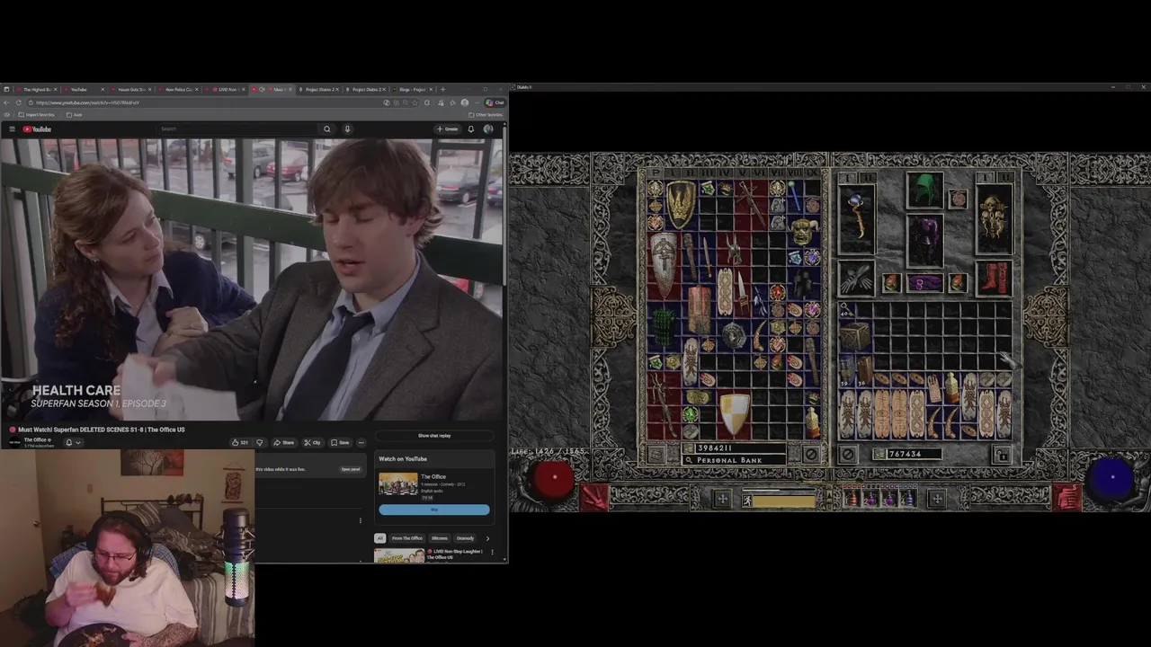
Task: Expand the left mini panel button on game bar
Action: 721,499
